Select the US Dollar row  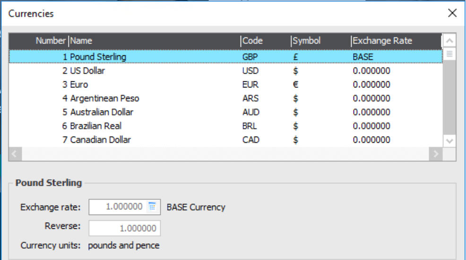pos(226,71)
